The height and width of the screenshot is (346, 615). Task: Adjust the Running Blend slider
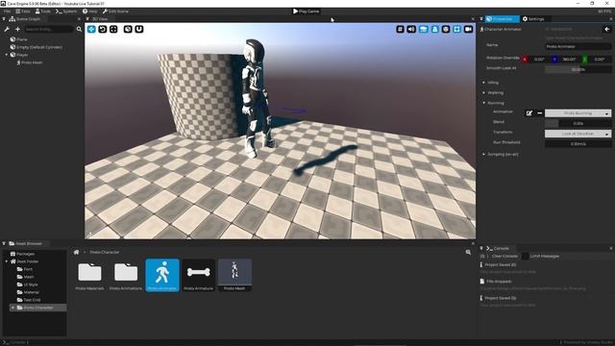point(578,123)
